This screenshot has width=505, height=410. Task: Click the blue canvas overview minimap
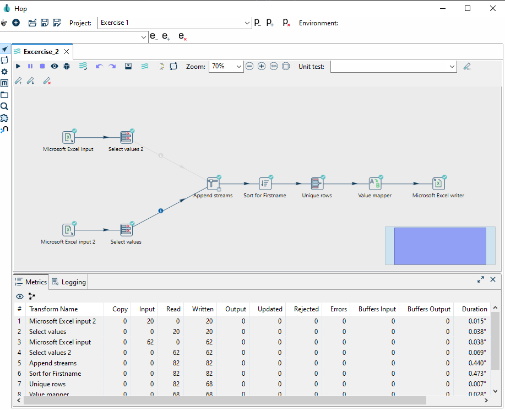coord(440,245)
